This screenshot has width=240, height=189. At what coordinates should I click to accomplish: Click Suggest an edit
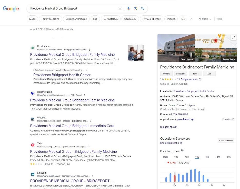pos(168,127)
